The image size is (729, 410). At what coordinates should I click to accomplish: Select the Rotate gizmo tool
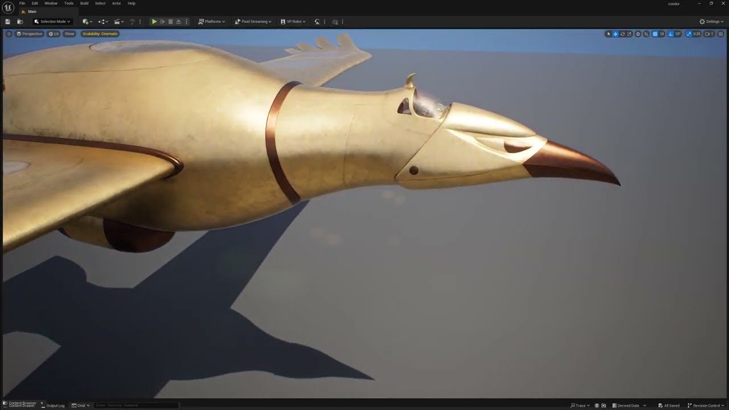pyautogui.click(x=622, y=34)
